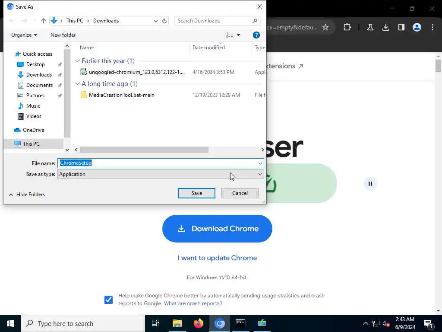Click New folder button
The height and width of the screenshot is (332, 442).
[x=63, y=35]
